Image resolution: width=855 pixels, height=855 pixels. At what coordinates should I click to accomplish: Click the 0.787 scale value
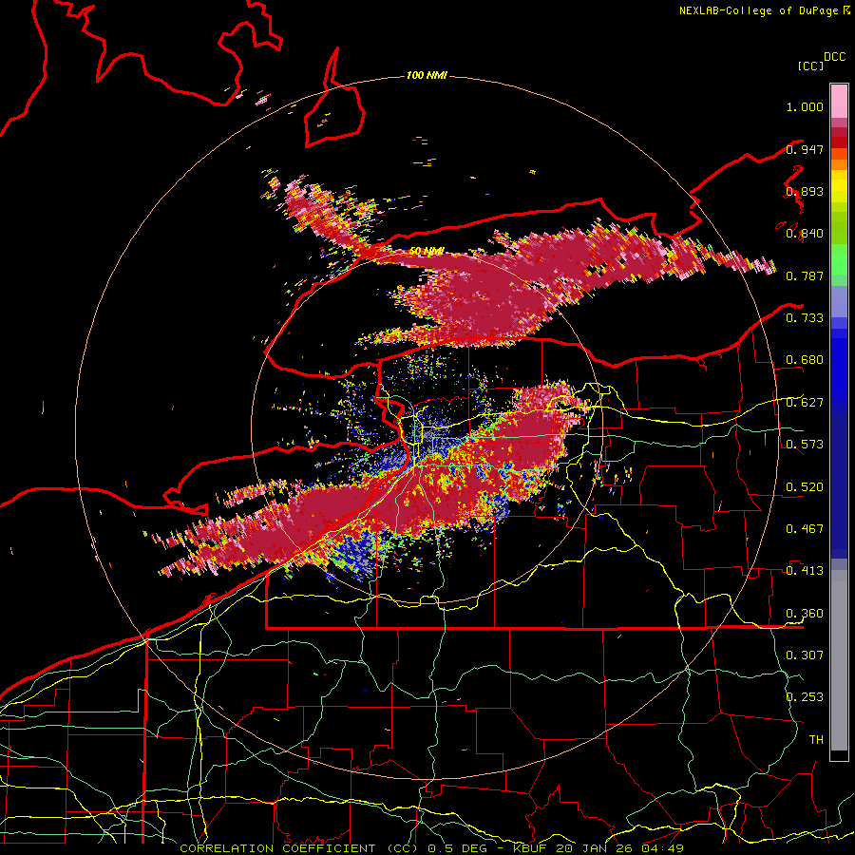coord(805,275)
